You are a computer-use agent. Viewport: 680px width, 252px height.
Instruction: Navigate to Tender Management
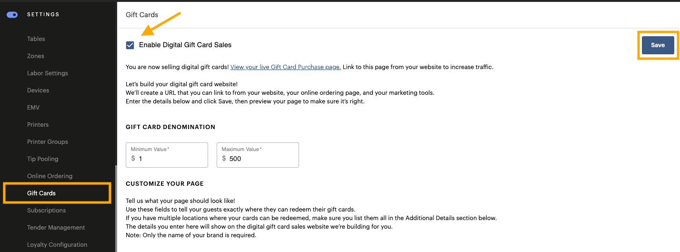coord(56,228)
